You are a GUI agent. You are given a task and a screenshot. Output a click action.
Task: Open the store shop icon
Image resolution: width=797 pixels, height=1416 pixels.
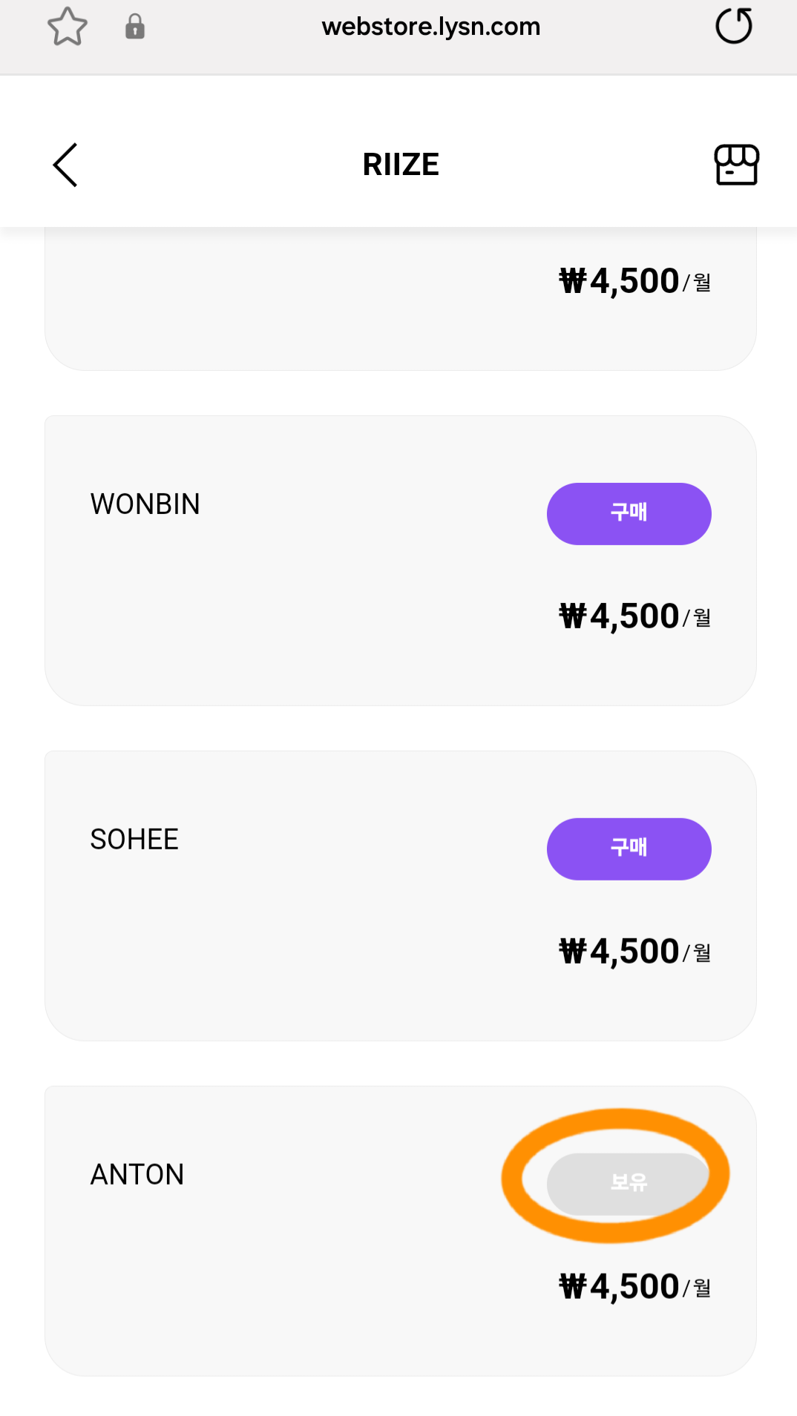click(735, 165)
